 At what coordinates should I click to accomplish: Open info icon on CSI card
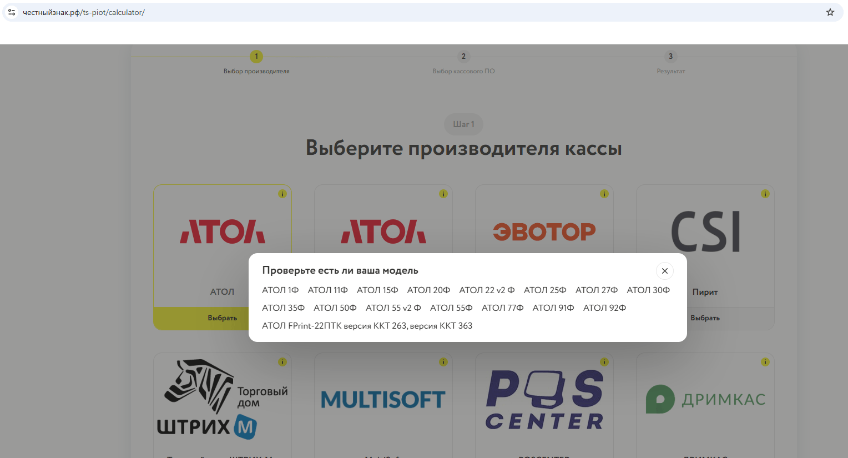(x=765, y=194)
